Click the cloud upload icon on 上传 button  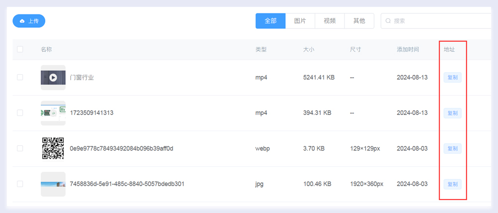click(22, 21)
